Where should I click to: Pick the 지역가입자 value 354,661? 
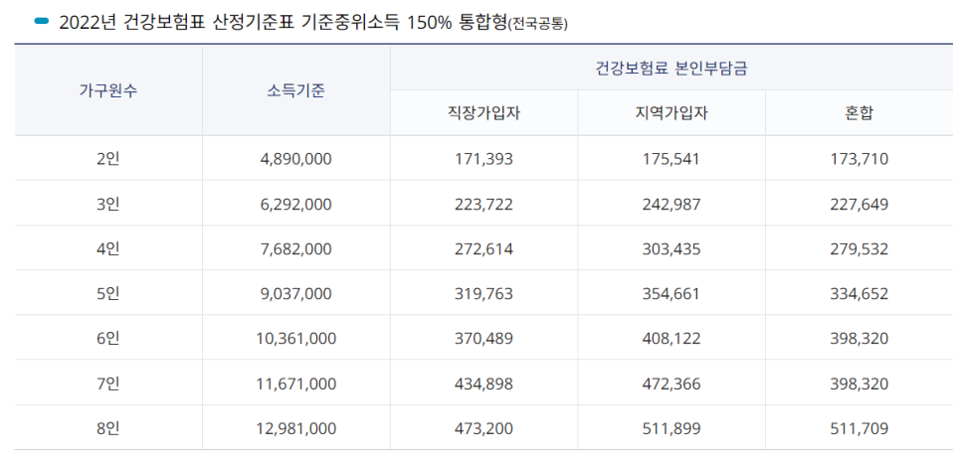[672, 294]
